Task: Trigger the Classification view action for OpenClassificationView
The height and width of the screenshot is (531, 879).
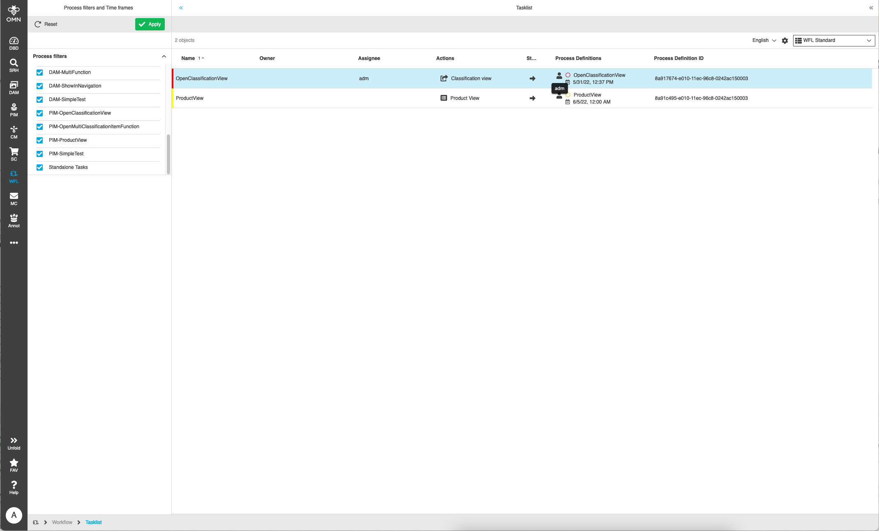Action: point(466,78)
